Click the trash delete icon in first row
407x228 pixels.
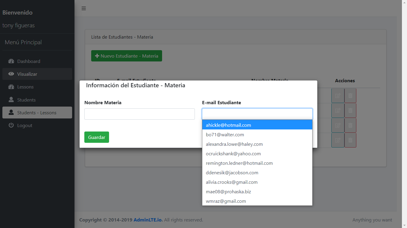click(x=350, y=95)
